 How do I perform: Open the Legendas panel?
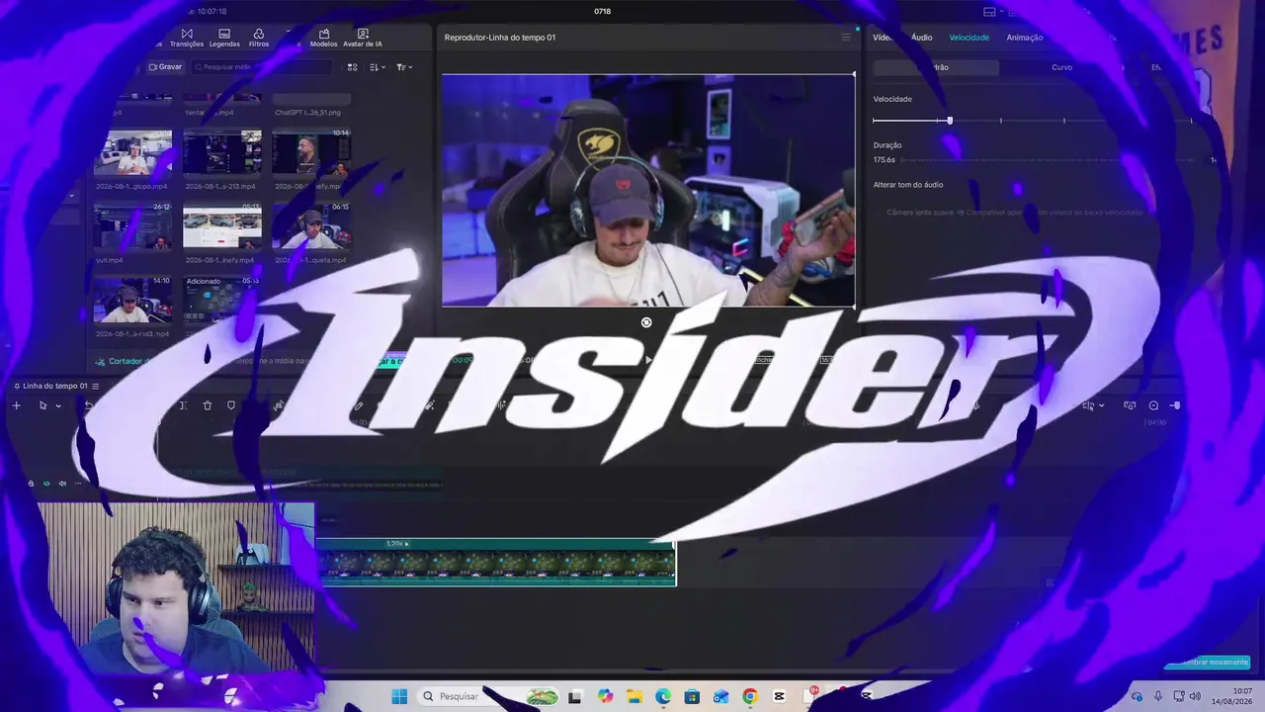(x=224, y=38)
